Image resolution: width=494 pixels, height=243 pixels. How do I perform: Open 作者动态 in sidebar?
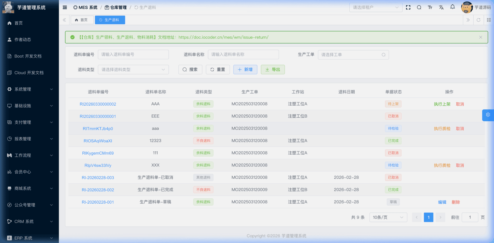(x=29, y=40)
